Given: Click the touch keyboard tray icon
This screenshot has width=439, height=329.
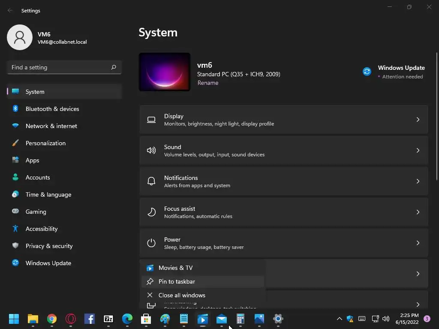Looking at the screenshot, I should tap(362, 319).
